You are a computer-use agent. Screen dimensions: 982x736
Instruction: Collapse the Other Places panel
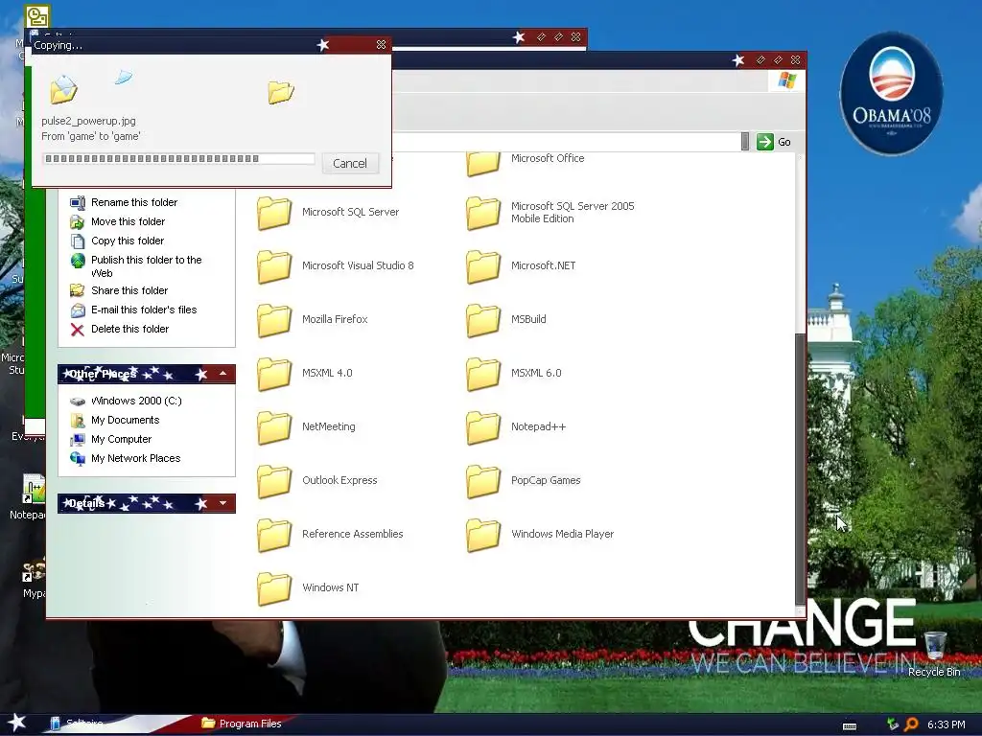222,374
